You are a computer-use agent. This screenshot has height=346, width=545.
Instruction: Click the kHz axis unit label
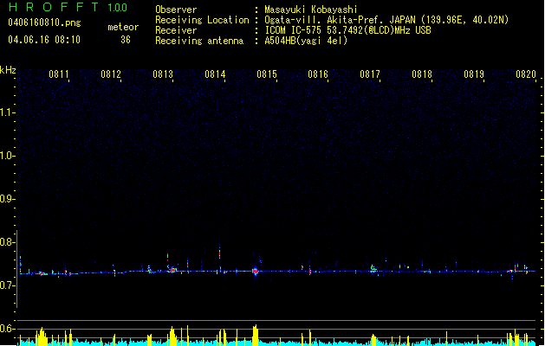coord(8,70)
